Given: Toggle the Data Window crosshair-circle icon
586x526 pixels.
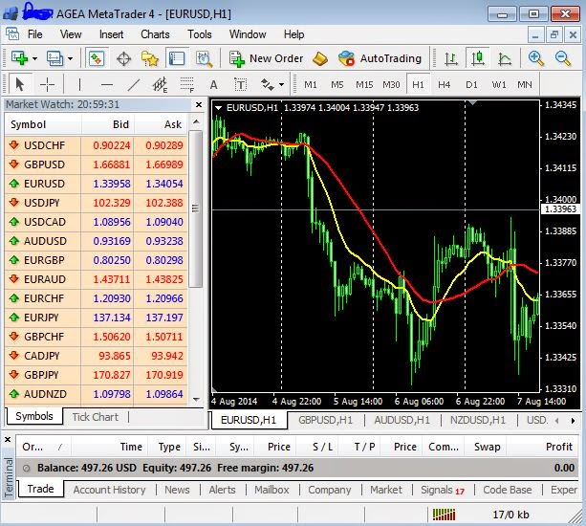Looking at the screenshot, I should click(x=123, y=58).
